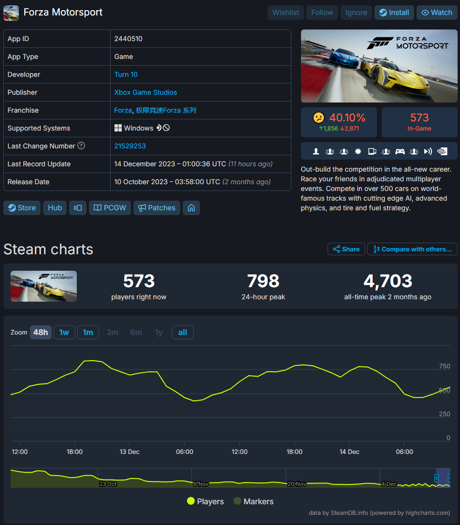Share the Steam charts

click(346, 249)
